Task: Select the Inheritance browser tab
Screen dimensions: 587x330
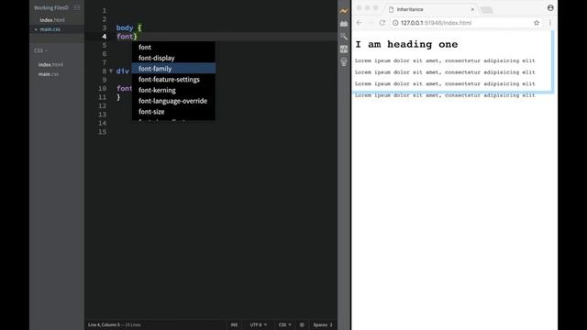Action: [430, 9]
